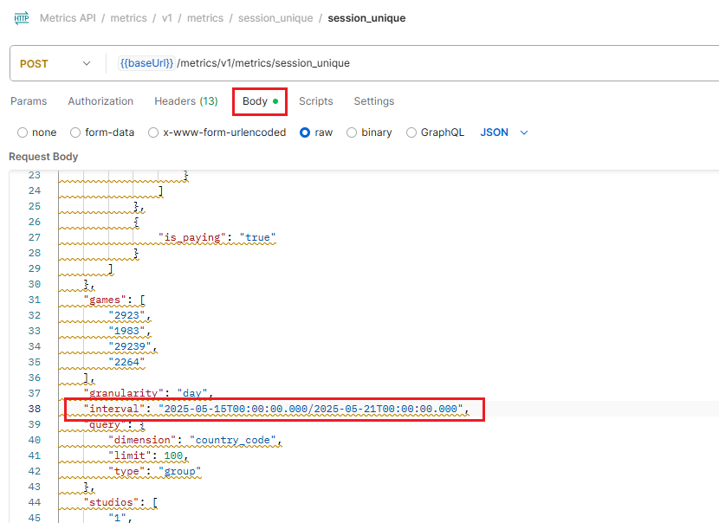719x523 pixels.
Task: Click the {{baseUrl}} variable in URL
Action: click(146, 63)
